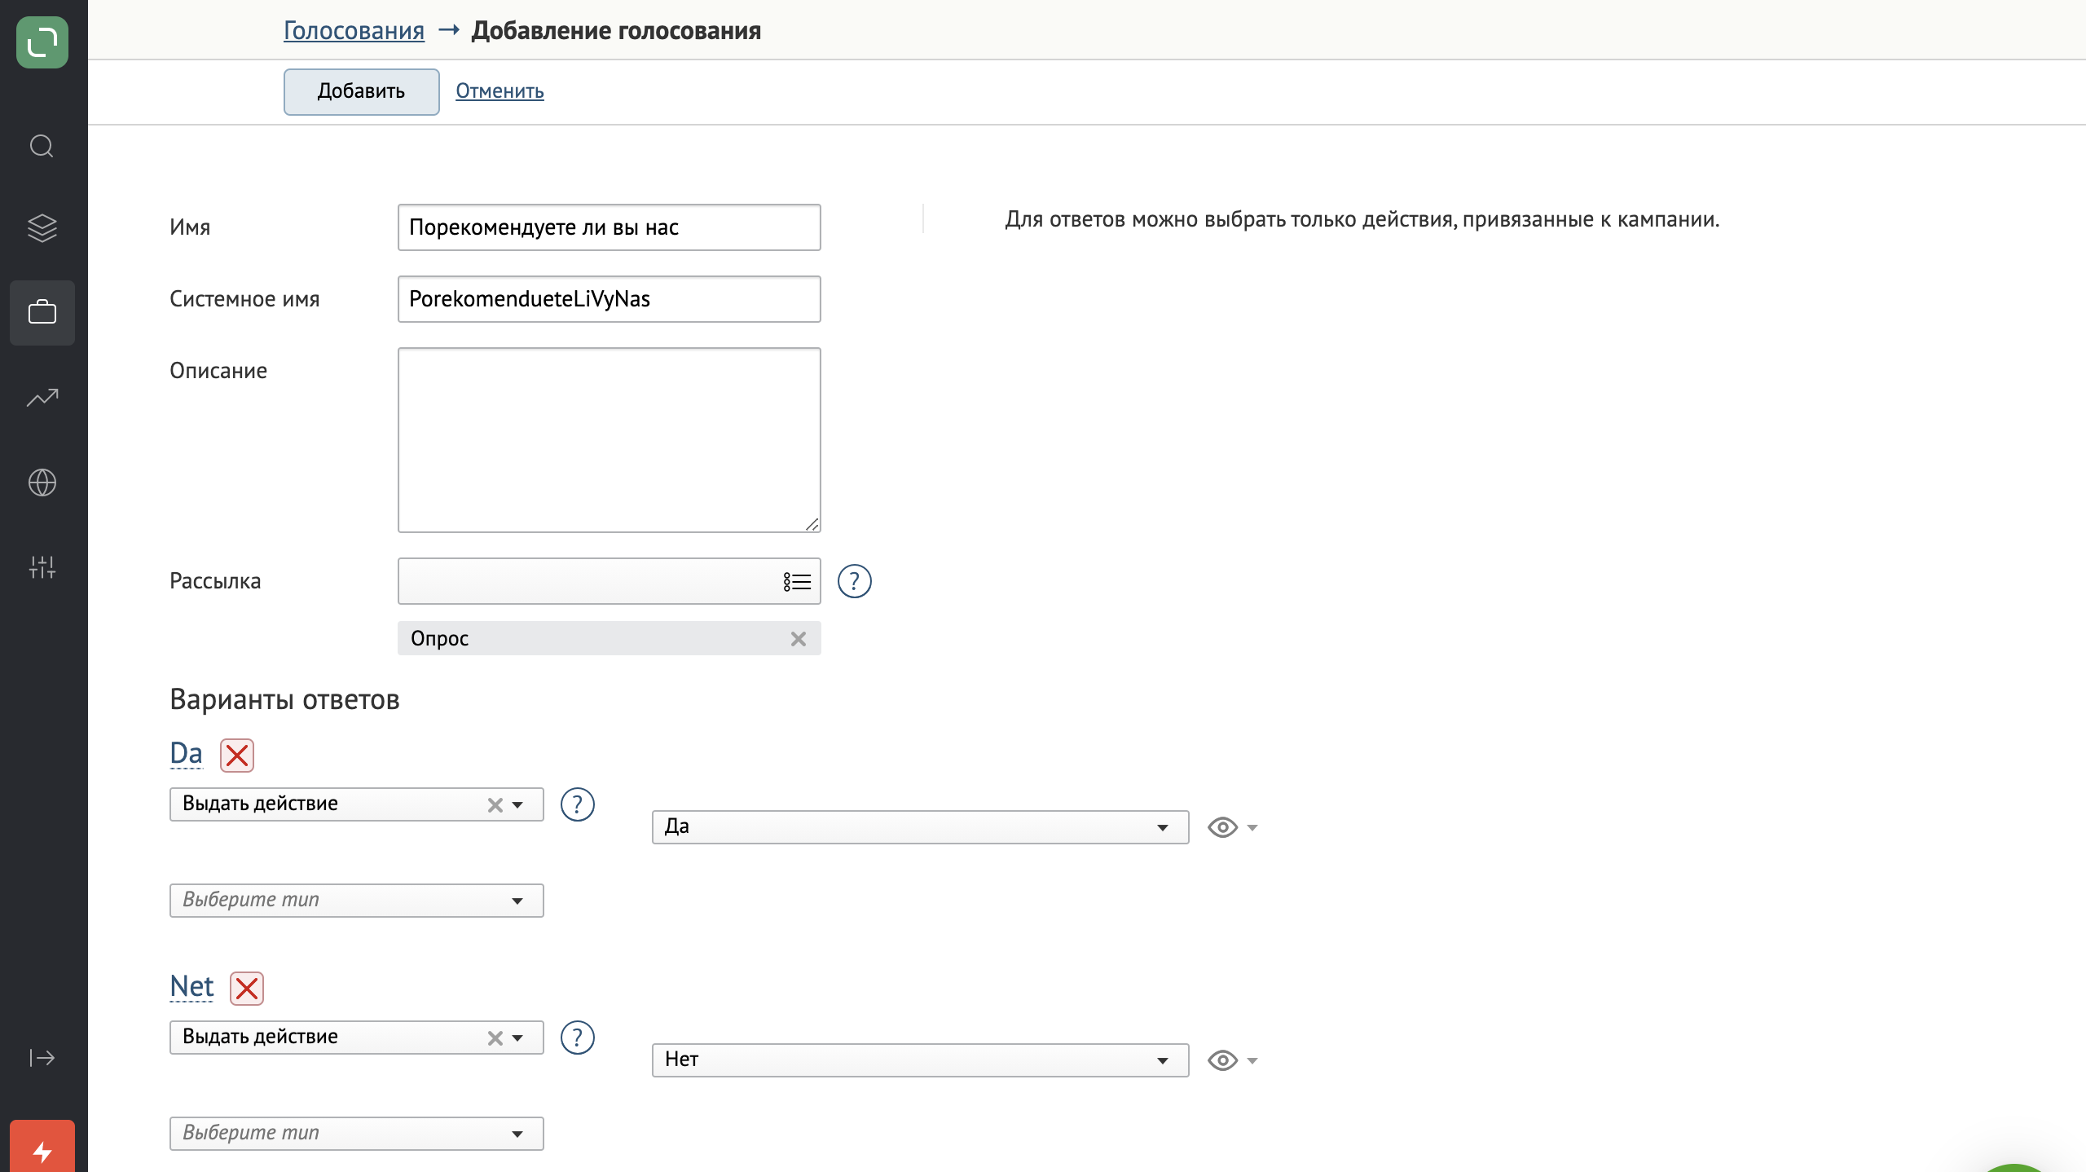Delete the Da answer option
This screenshot has height=1172, width=2086.
pyautogui.click(x=237, y=755)
